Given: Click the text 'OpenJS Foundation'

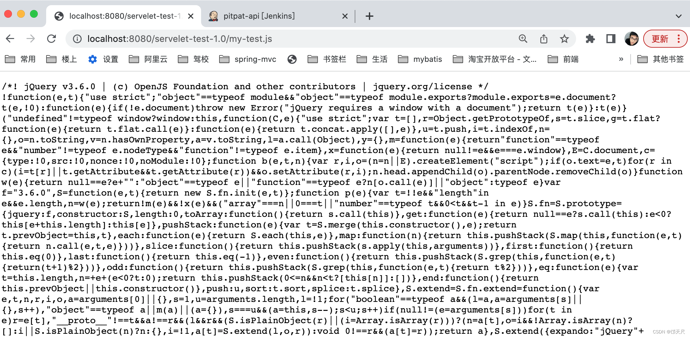Looking at the screenshot, I should [181, 87].
